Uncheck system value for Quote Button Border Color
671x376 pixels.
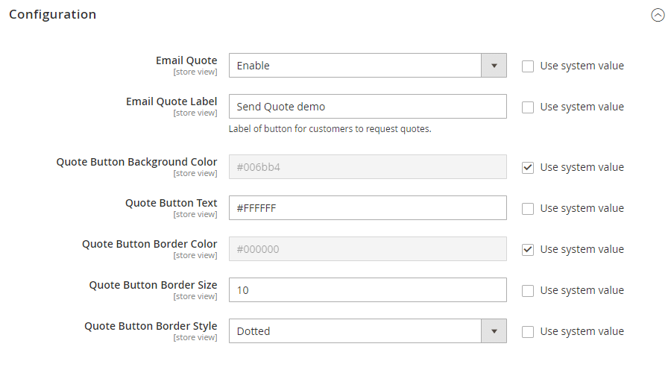(528, 250)
